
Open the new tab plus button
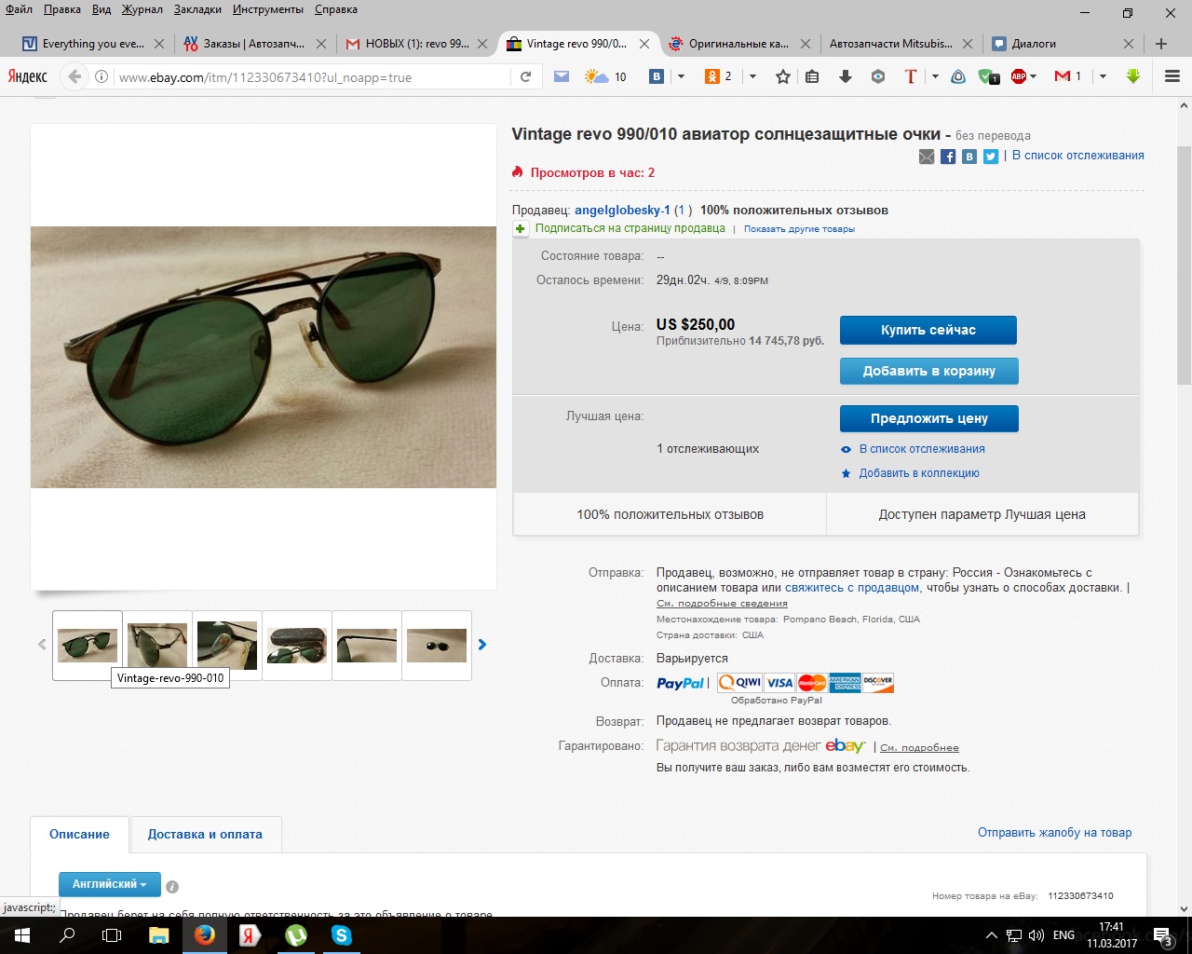(1161, 44)
